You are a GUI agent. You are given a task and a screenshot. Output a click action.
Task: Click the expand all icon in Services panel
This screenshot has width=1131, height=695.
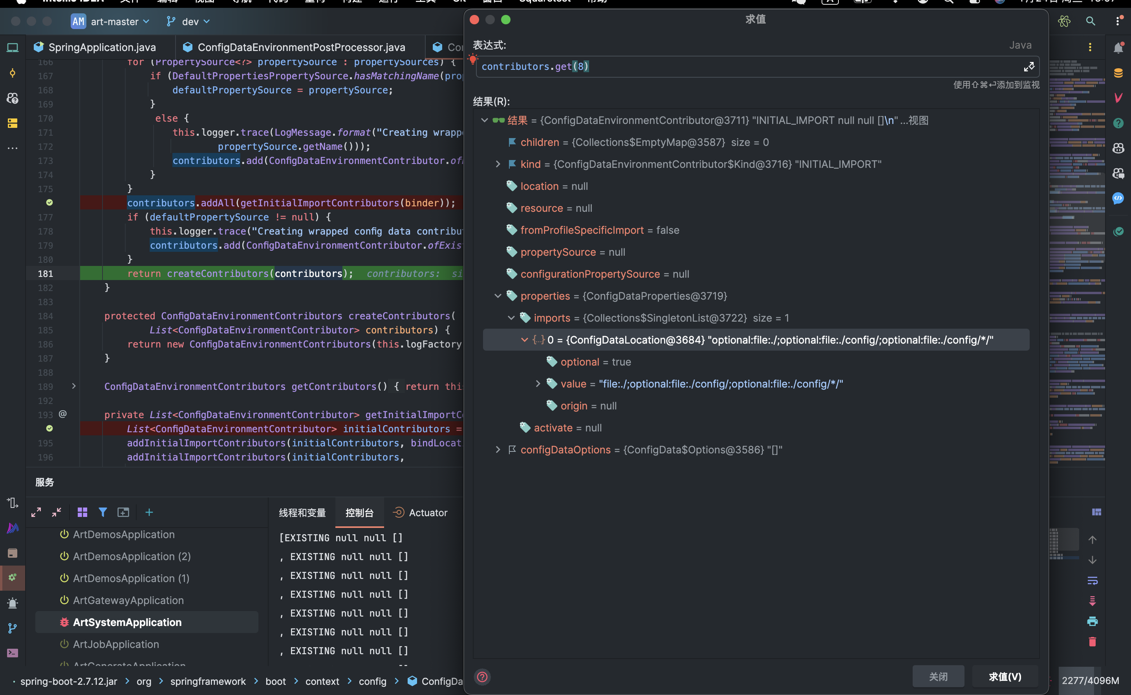click(36, 512)
